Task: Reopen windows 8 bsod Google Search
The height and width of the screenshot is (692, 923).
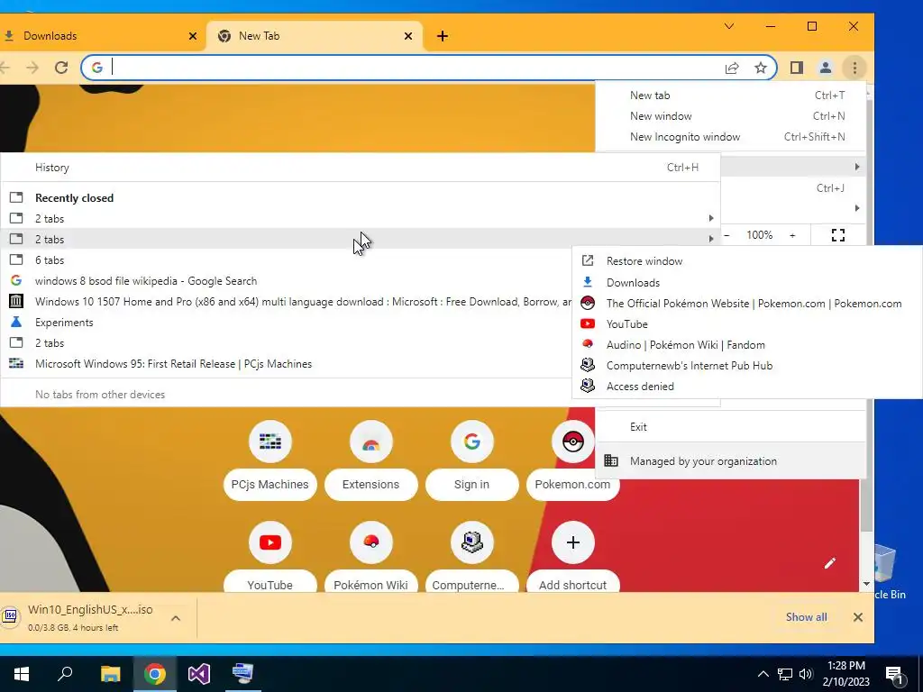Action: coord(287,281)
